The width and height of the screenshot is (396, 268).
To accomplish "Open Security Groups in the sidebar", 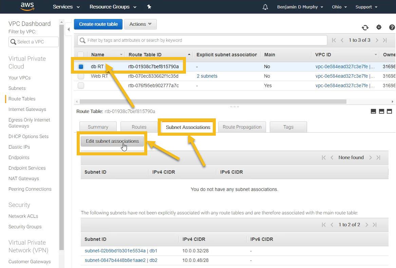I will click(25, 227).
